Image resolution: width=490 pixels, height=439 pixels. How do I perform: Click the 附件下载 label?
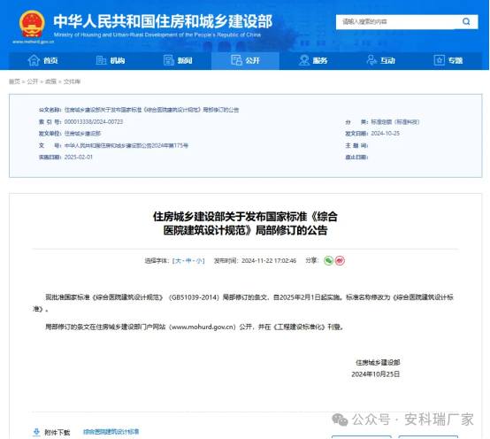click(57, 433)
